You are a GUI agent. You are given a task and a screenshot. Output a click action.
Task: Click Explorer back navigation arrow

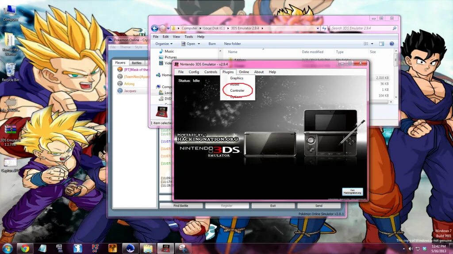pos(154,28)
